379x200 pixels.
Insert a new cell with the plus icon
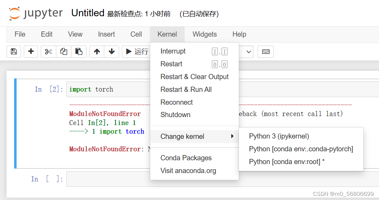31,51
